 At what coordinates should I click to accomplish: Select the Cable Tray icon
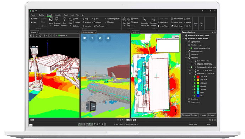[129, 22]
